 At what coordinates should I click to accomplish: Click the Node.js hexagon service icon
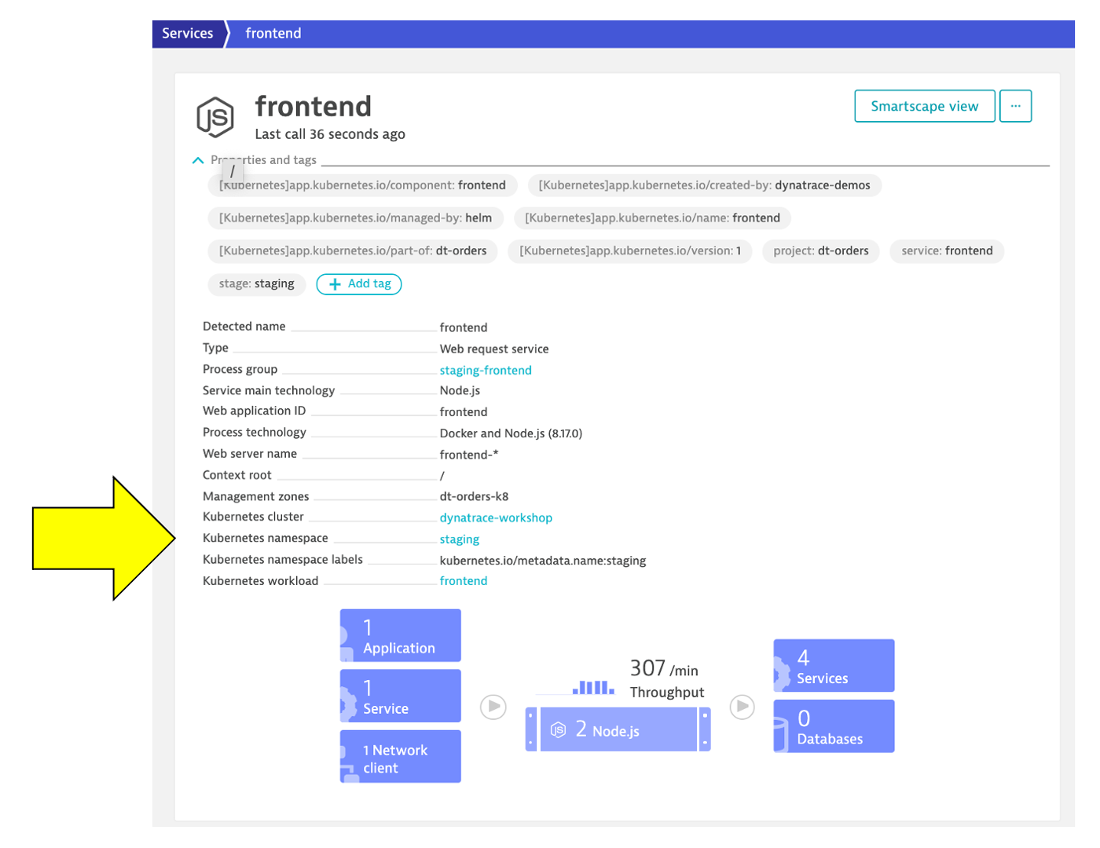tap(215, 117)
